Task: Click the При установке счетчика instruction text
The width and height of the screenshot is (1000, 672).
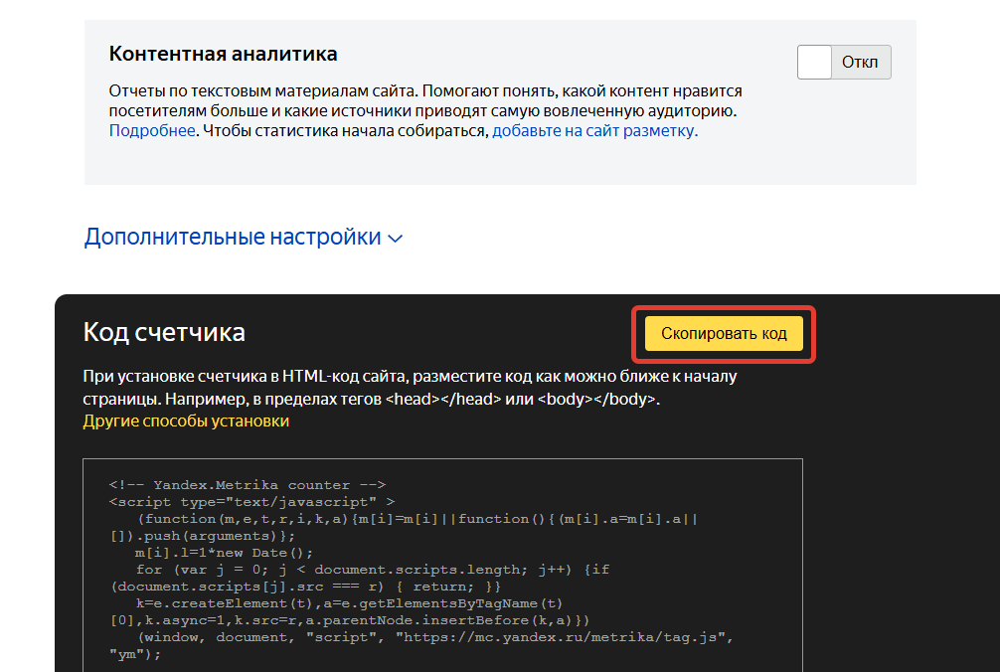Action: 410,388
